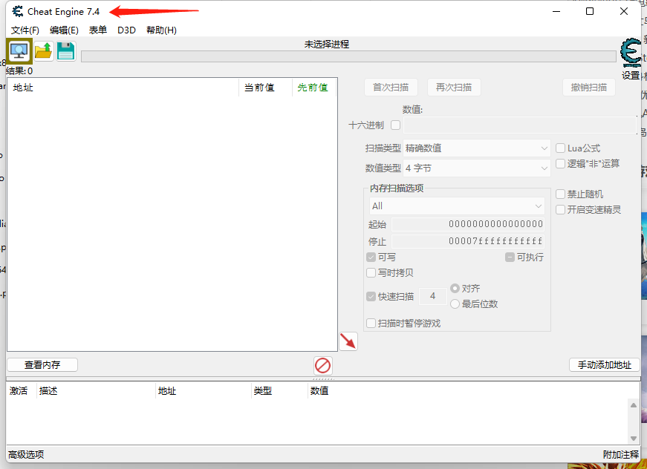The height and width of the screenshot is (469, 647).
Task: Save the table with the floppy disk icon
Action: coord(65,51)
